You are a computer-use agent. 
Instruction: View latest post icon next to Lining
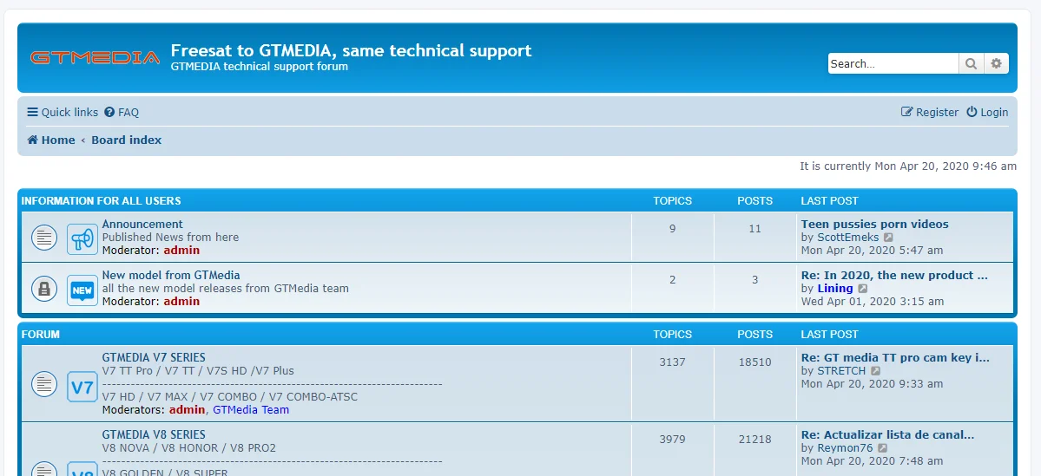pyautogui.click(x=862, y=289)
